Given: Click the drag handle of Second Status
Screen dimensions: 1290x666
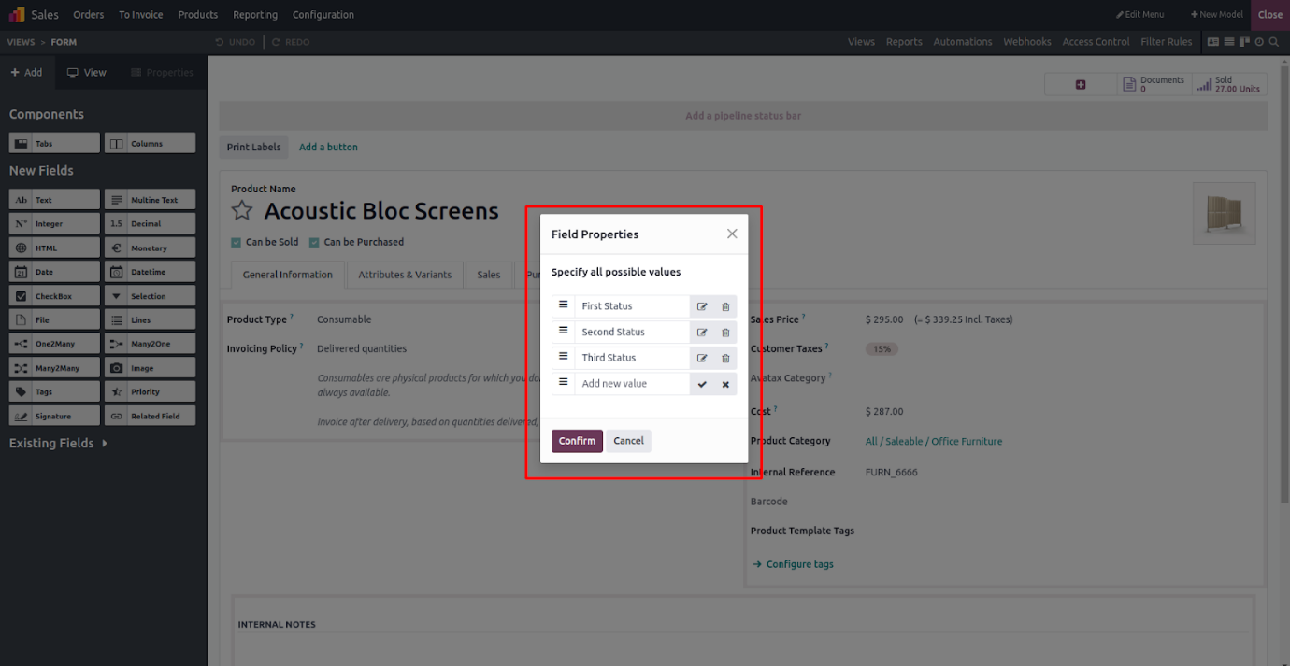Looking at the screenshot, I should pos(563,331).
